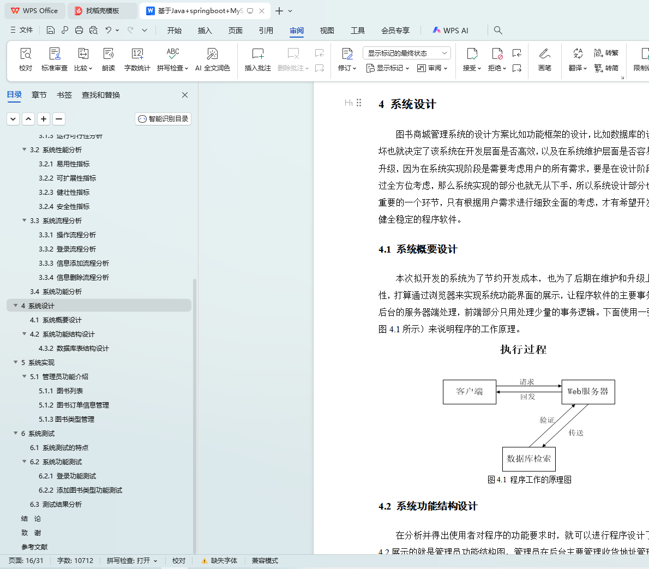649x569 pixels.
Task: Open 显示标记的最终状态 dropdown
Action: [407, 53]
